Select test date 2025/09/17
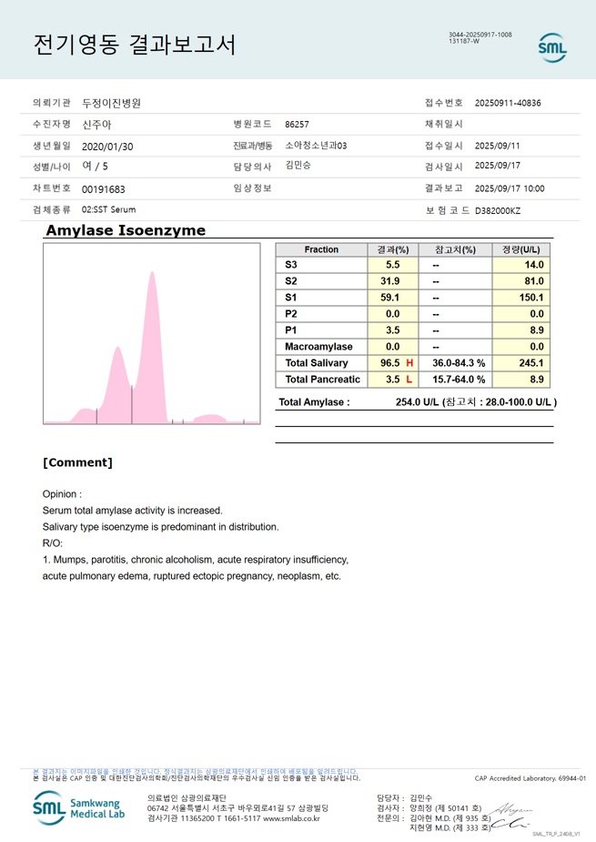This screenshot has width=596, height=842. point(497,166)
